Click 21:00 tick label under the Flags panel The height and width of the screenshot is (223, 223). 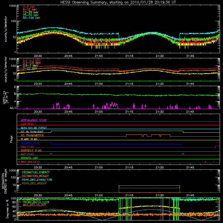pyautogui.click(x=99, y=167)
